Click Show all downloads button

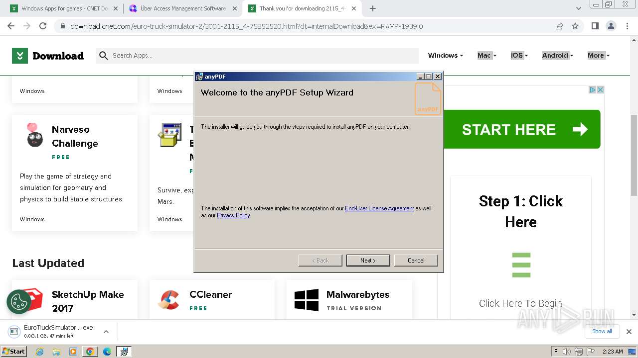tap(602, 331)
